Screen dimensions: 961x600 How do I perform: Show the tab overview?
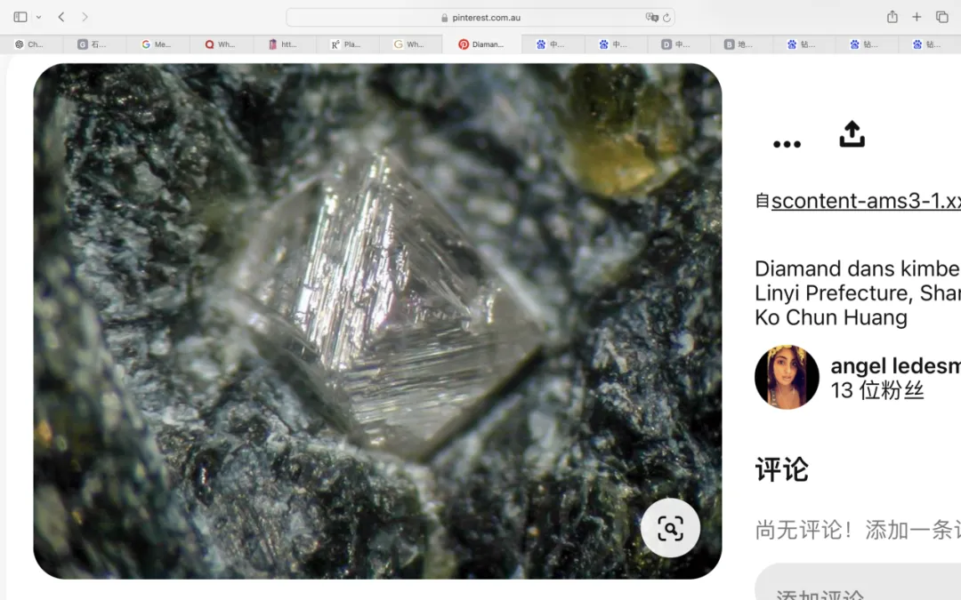(942, 17)
